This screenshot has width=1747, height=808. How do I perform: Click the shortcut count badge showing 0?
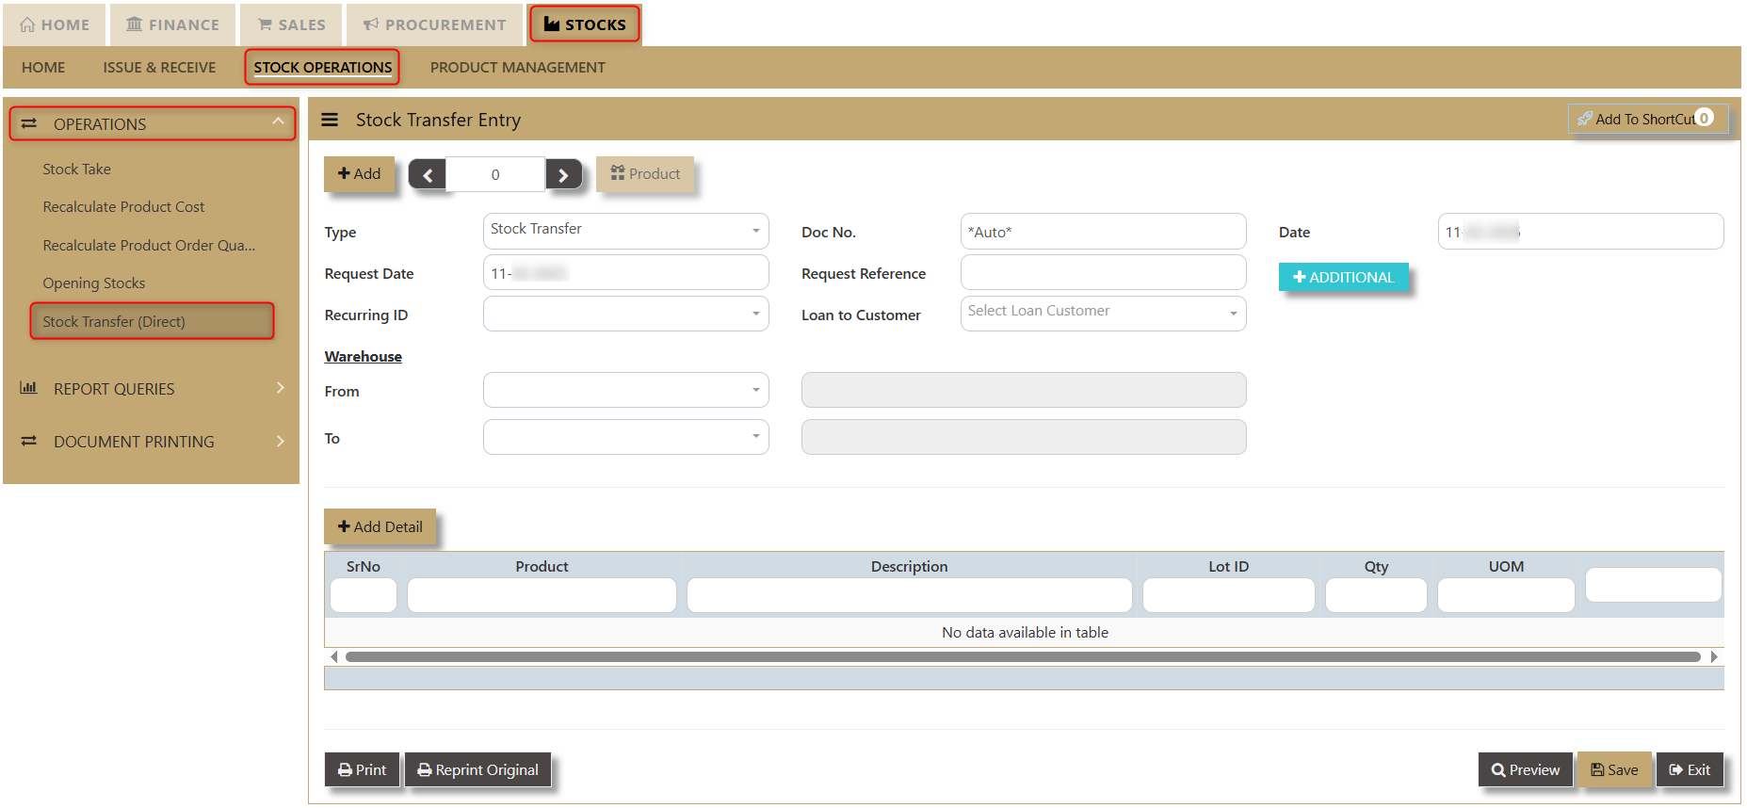[x=1704, y=118]
